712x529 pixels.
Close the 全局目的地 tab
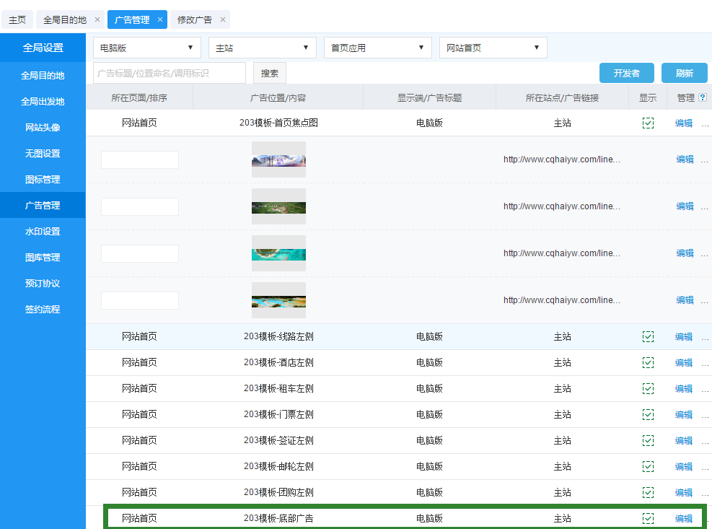tap(97, 19)
